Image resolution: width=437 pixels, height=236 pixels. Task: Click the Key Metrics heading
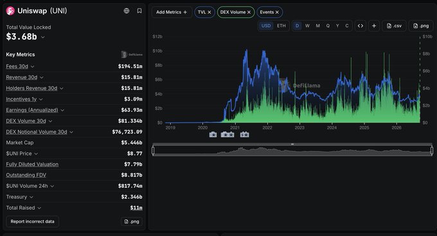point(21,55)
